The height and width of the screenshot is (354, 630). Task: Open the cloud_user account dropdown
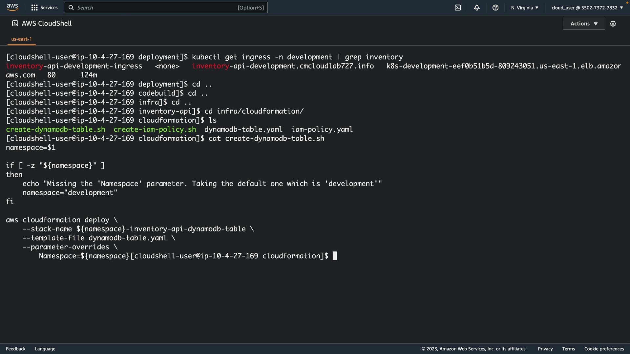pyautogui.click(x=587, y=8)
